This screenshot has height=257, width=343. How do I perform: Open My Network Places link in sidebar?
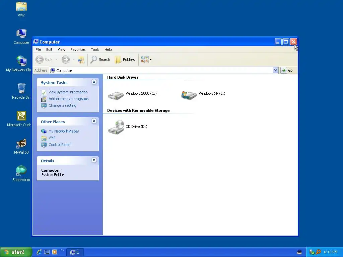(64, 131)
